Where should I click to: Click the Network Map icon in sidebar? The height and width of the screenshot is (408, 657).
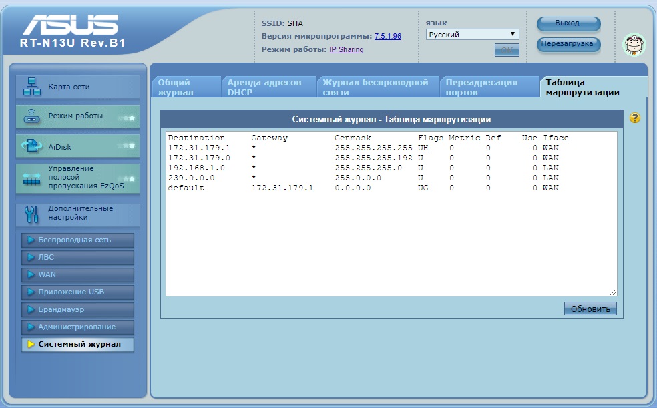click(32, 87)
